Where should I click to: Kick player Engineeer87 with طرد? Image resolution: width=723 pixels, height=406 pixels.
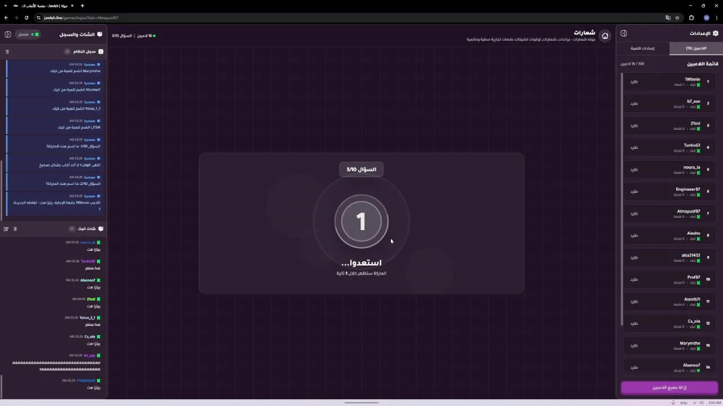tap(634, 192)
